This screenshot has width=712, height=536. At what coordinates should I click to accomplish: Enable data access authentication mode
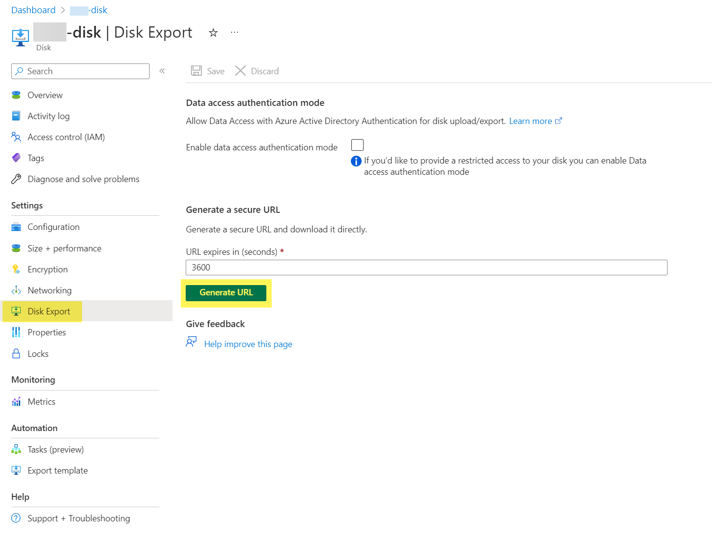point(357,145)
